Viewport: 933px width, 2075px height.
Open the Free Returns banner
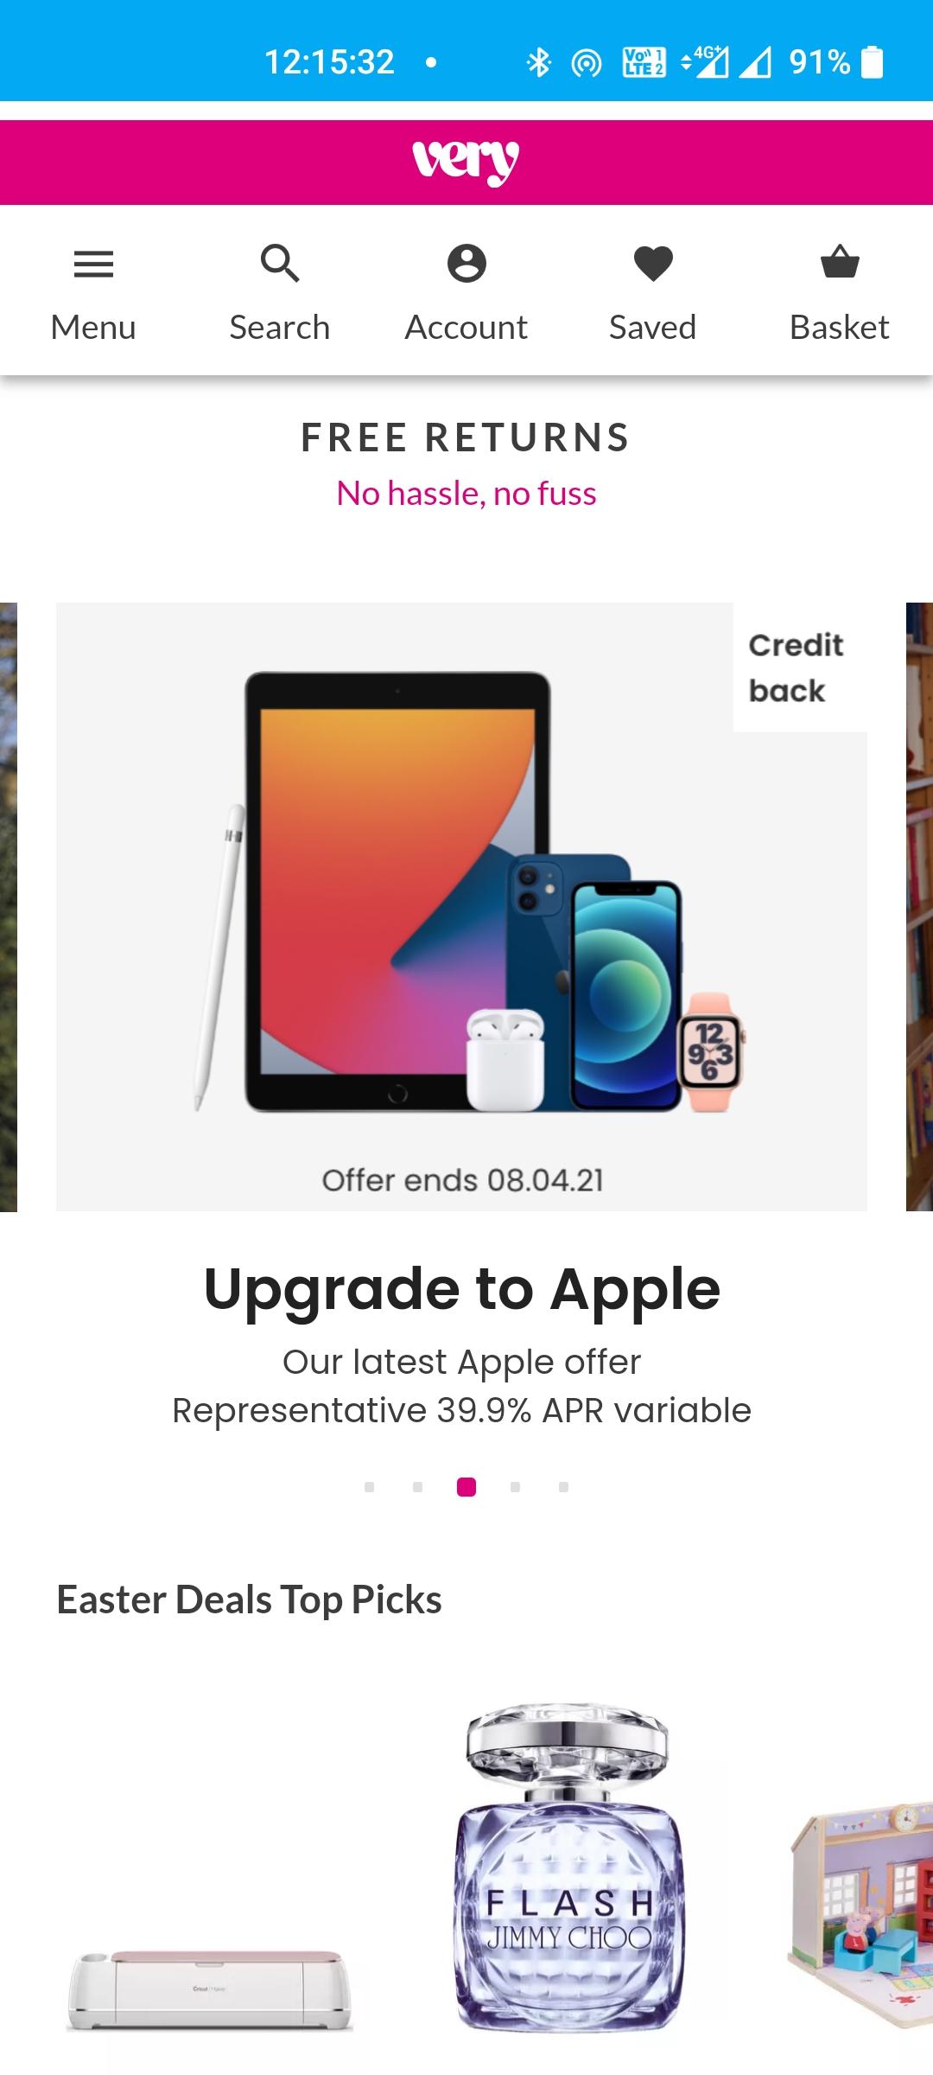click(466, 464)
